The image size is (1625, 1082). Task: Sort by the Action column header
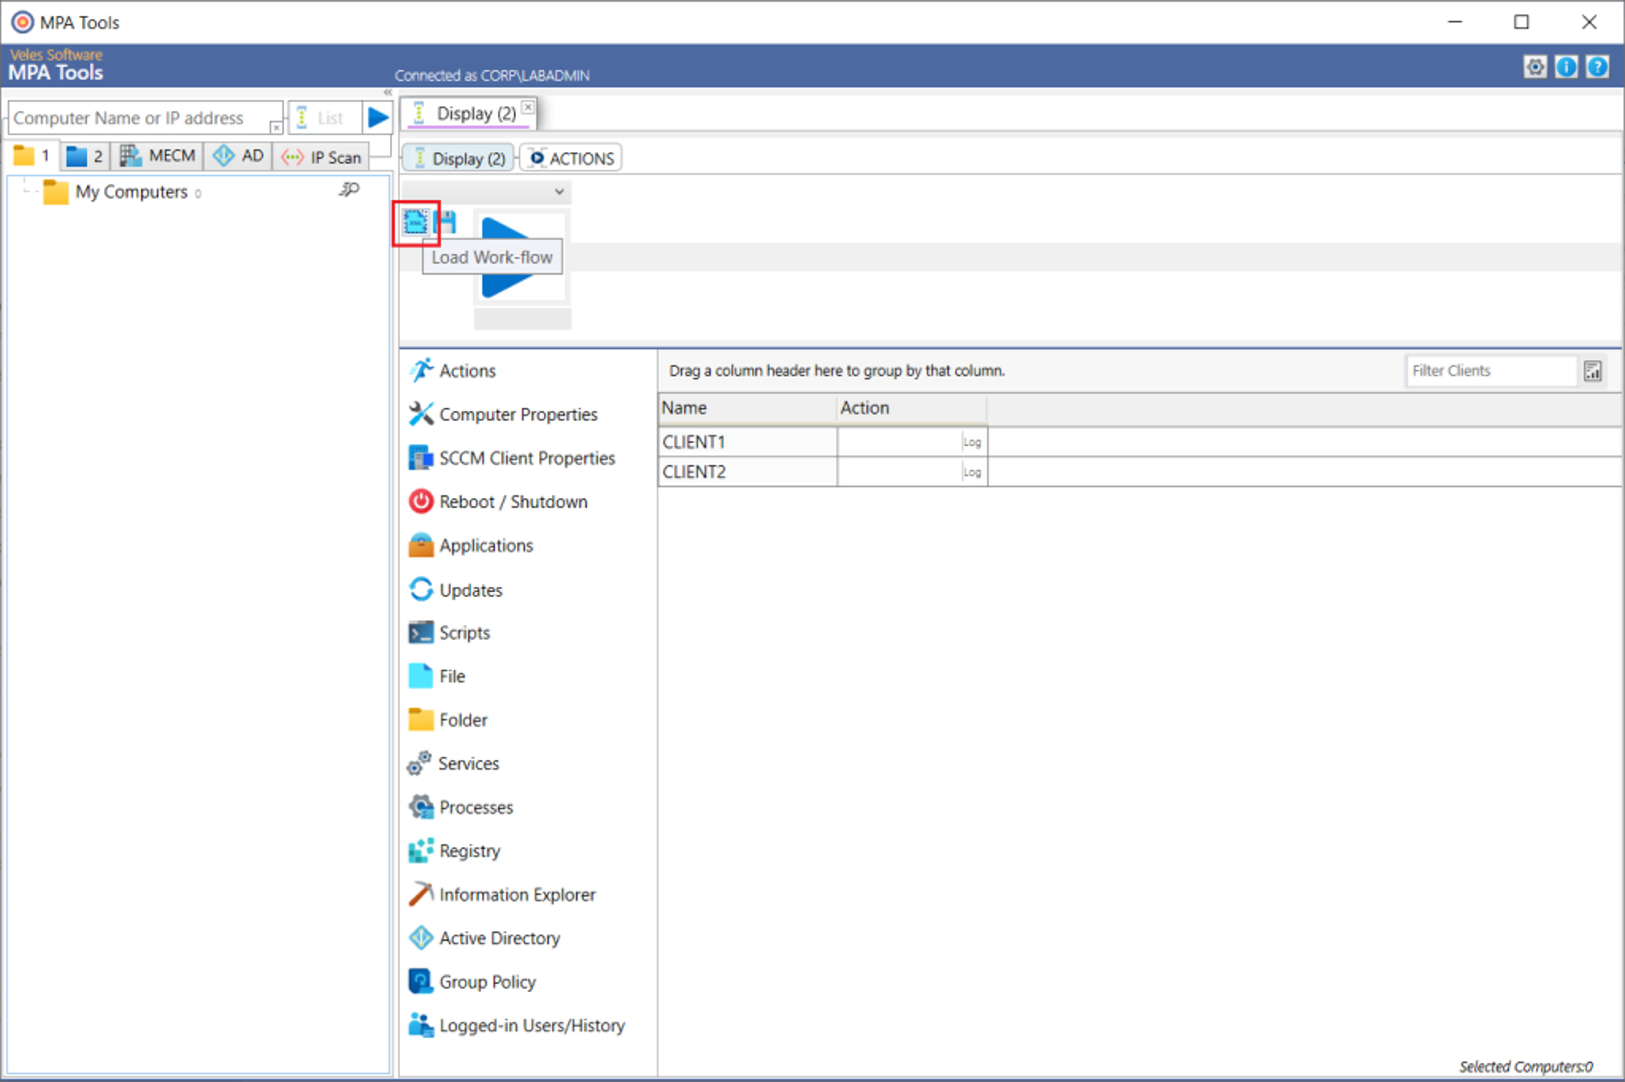click(911, 408)
